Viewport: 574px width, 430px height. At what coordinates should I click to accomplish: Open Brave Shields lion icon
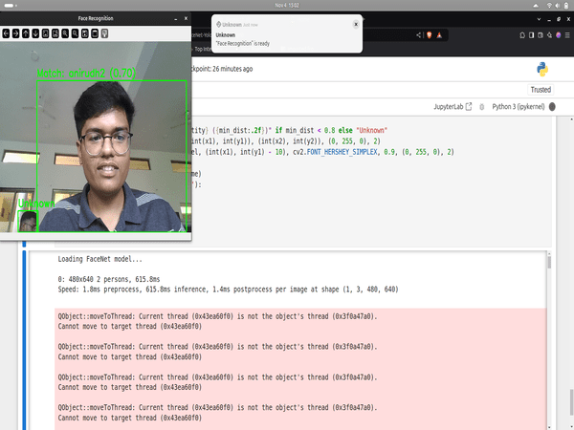pyautogui.click(x=429, y=35)
